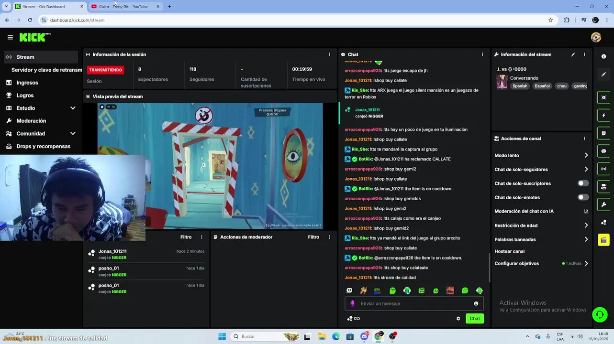
Task: Toggle the broadcast signal icon in right sidebar
Action: coord(603,169)
